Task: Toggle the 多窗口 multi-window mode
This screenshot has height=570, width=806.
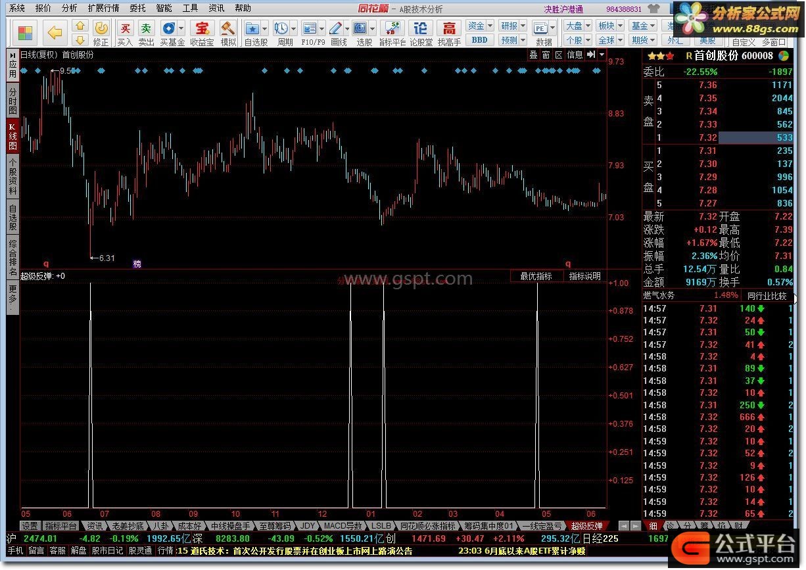Action: click(774, 41)
